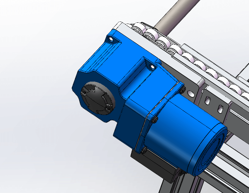Select the mounting lug hole above motor flange
Screen dimensions: 249x193
pyautogui.click(x=151, y=66)
